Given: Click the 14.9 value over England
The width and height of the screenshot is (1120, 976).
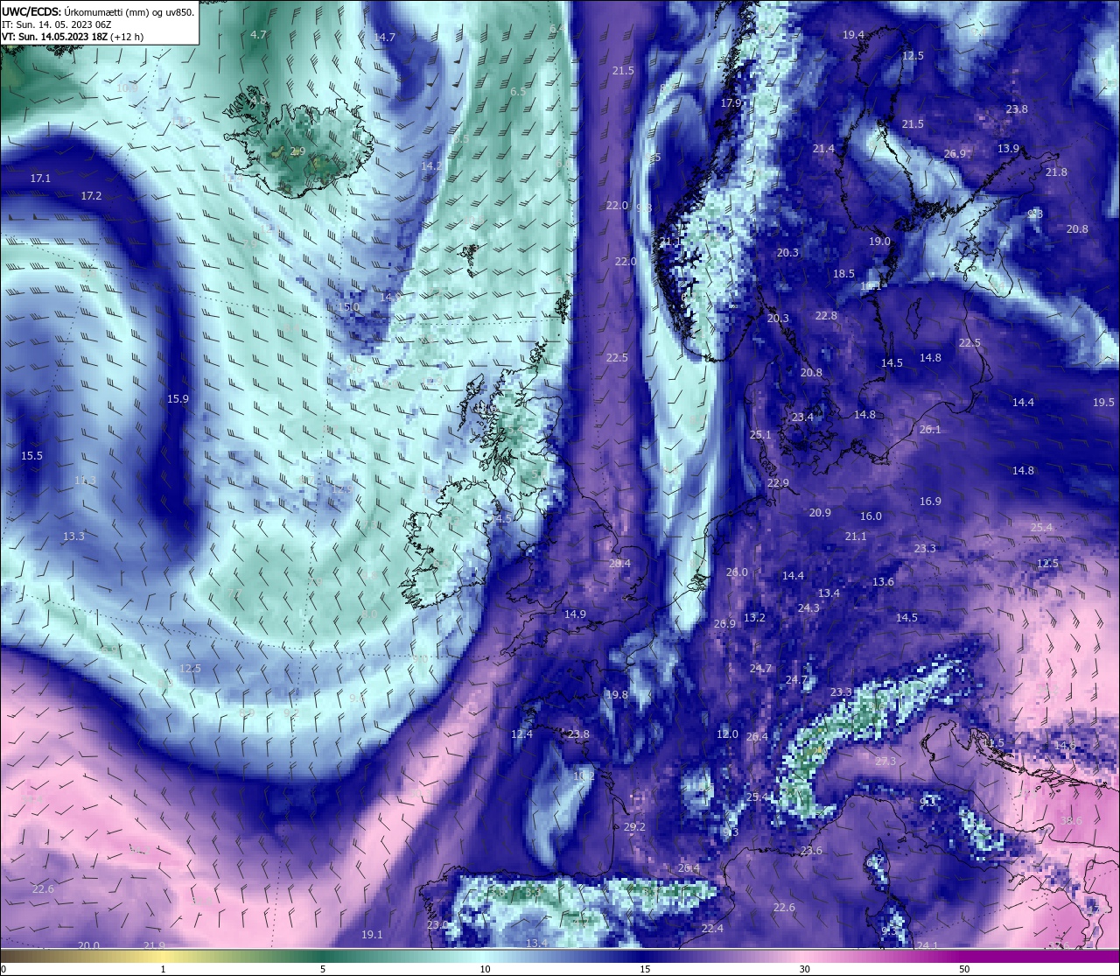Looking at the screenshot, I should click(575, 614).
